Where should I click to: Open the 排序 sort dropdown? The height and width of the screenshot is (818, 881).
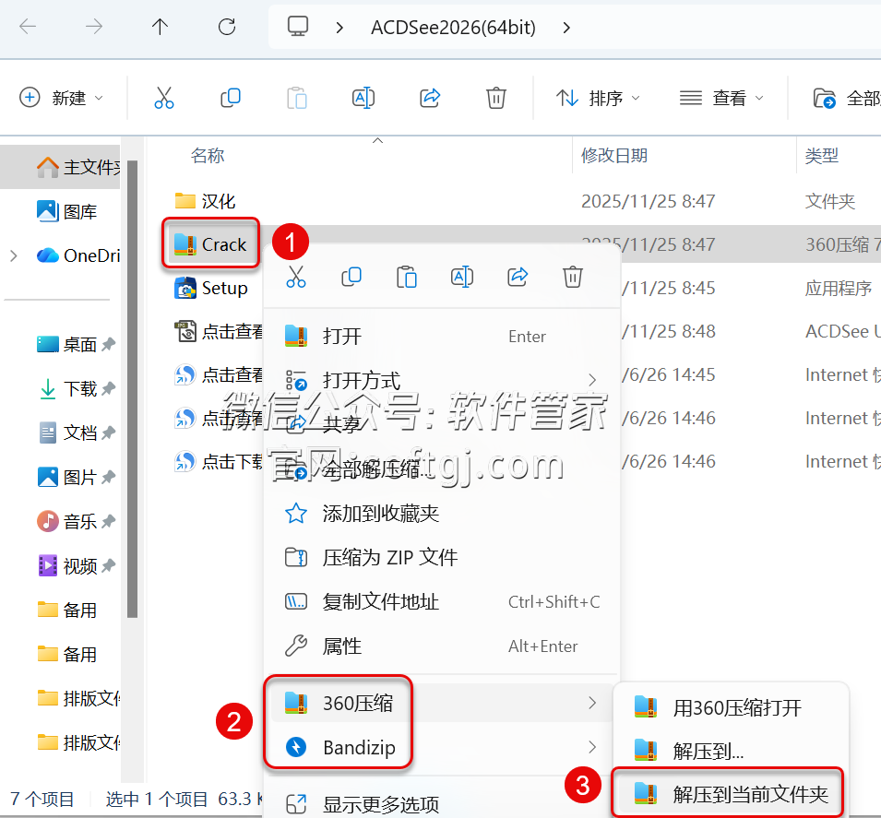click(598, 98)
